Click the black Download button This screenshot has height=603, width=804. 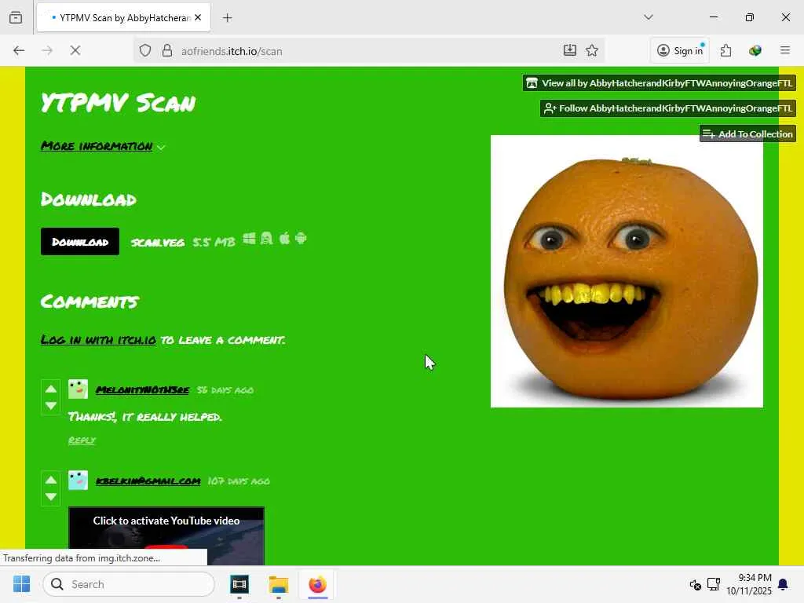80,242
